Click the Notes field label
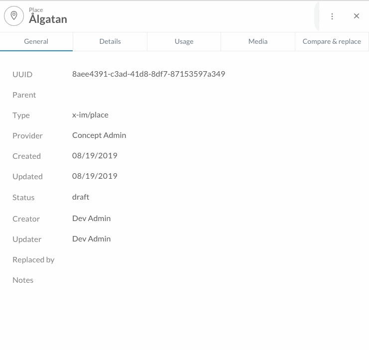The height and width of the screenshot is (350, 369). [23, 280]
